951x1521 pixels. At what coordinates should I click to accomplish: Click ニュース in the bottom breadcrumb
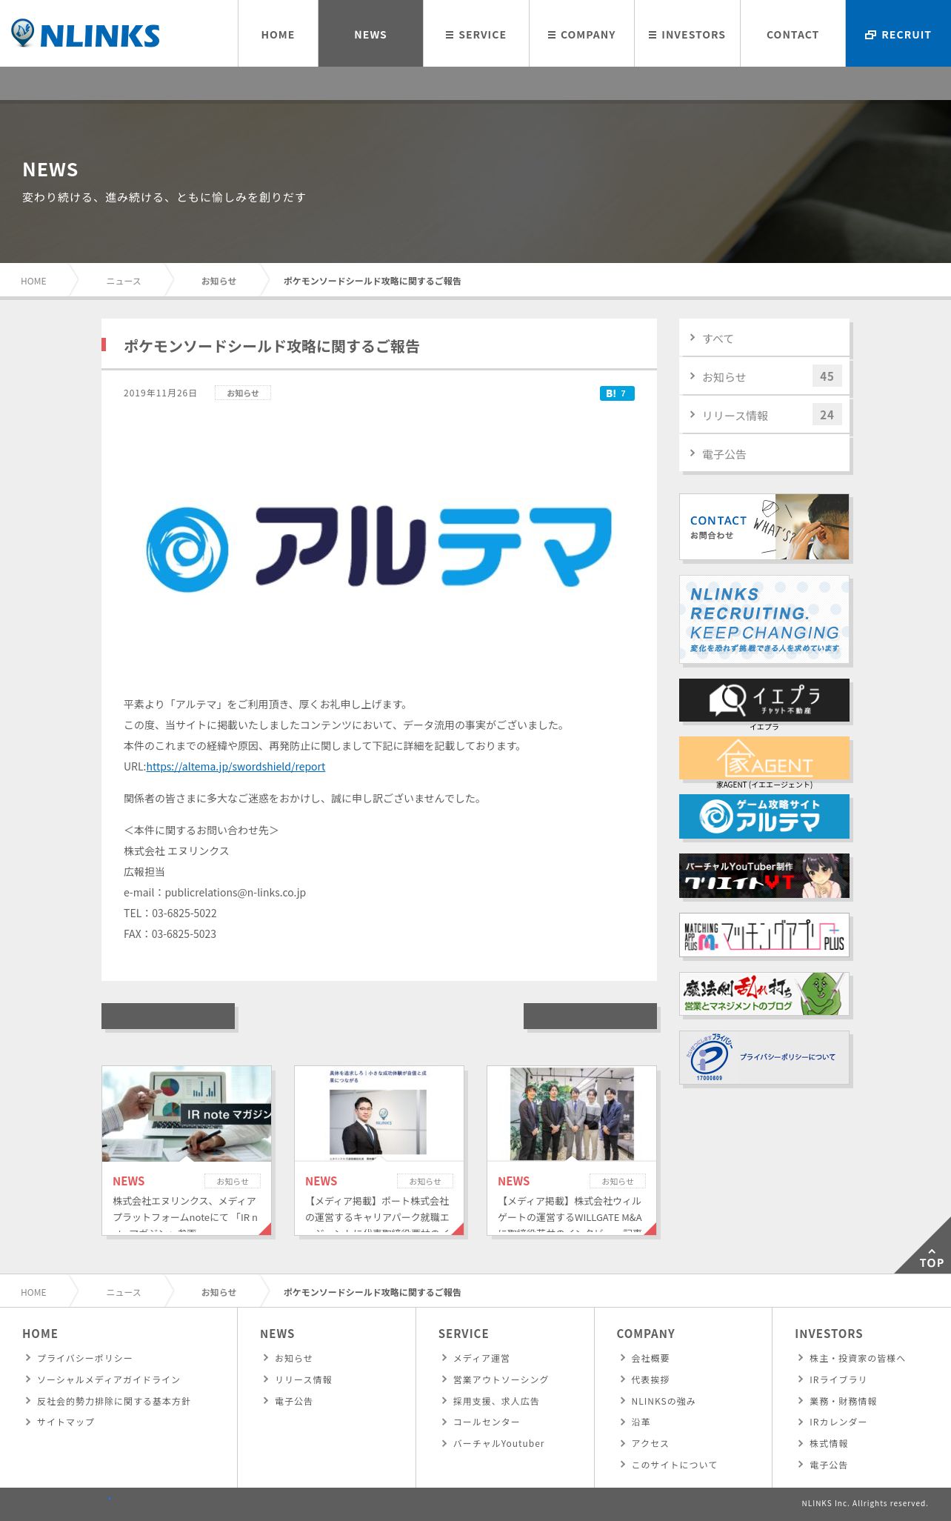coord(123,1292)
